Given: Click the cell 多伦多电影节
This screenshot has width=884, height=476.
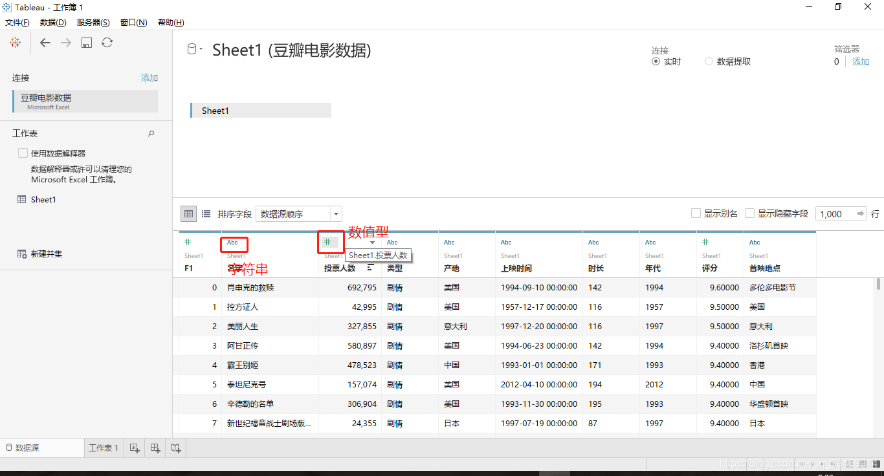Looking at the screenshot, I should [773, 287].
